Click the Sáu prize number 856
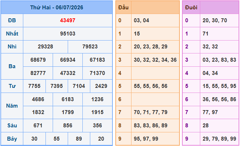This screenshot has height=146, width=240. click(x=68, y=126)
